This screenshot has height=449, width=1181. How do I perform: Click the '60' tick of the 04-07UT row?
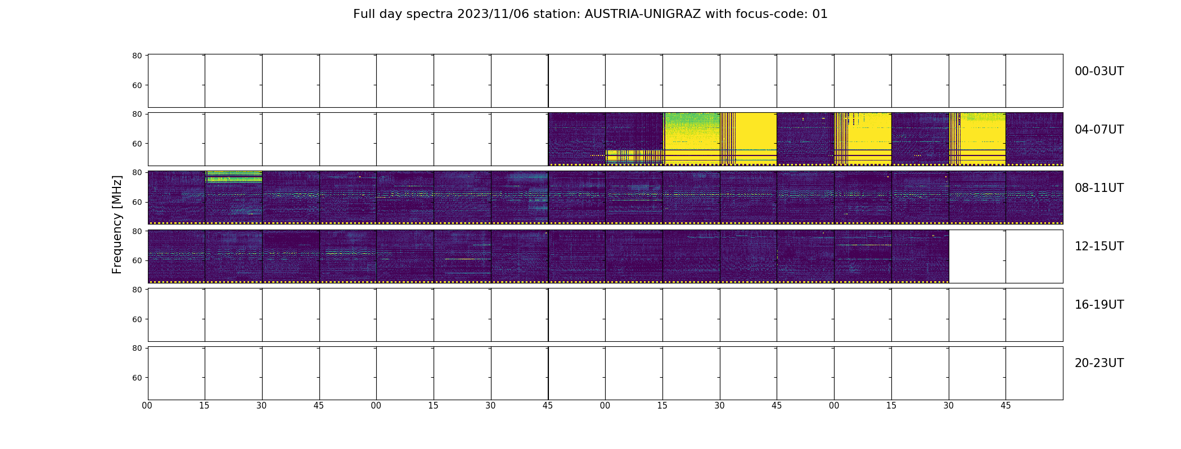click(137, 144)
